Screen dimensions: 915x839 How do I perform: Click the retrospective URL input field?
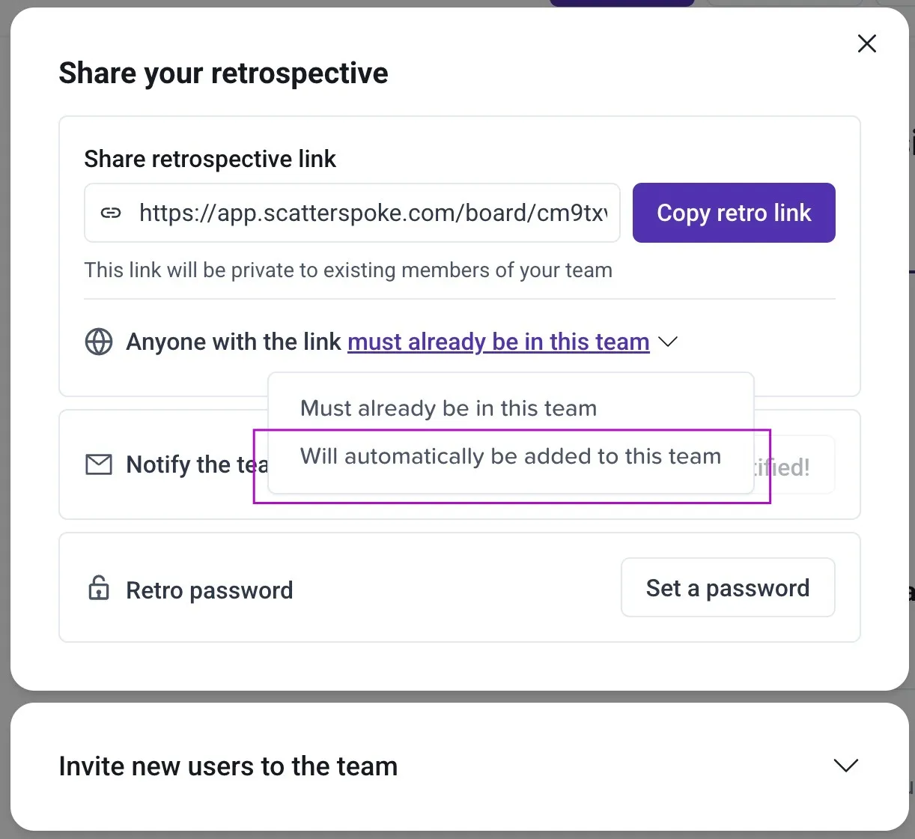point(352,213)
